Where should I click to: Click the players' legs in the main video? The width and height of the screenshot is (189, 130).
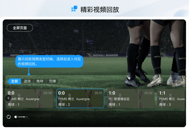pyautogui.click(x=156, y=53)
